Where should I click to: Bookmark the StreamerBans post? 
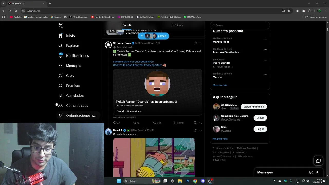[x=195, y=123]
